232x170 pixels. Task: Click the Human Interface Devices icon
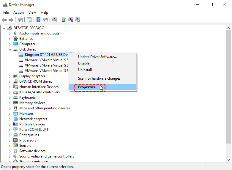tap(15, 87)
